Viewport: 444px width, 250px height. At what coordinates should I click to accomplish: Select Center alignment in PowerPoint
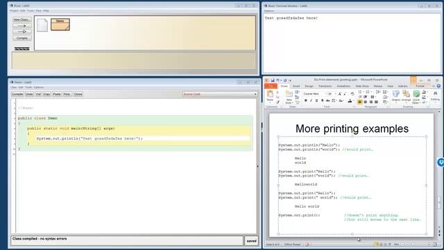point(366,102)
